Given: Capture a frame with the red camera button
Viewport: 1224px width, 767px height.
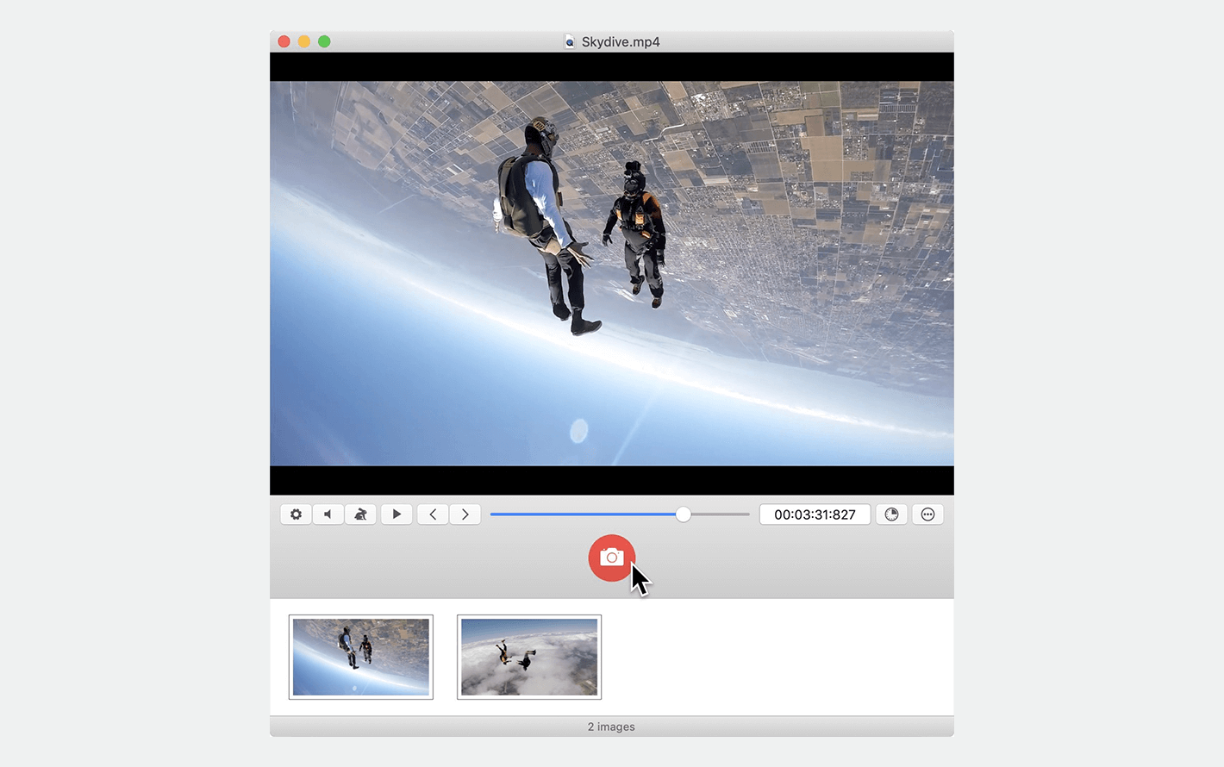Looking at the screenshot, I should [x=612, y=558].
